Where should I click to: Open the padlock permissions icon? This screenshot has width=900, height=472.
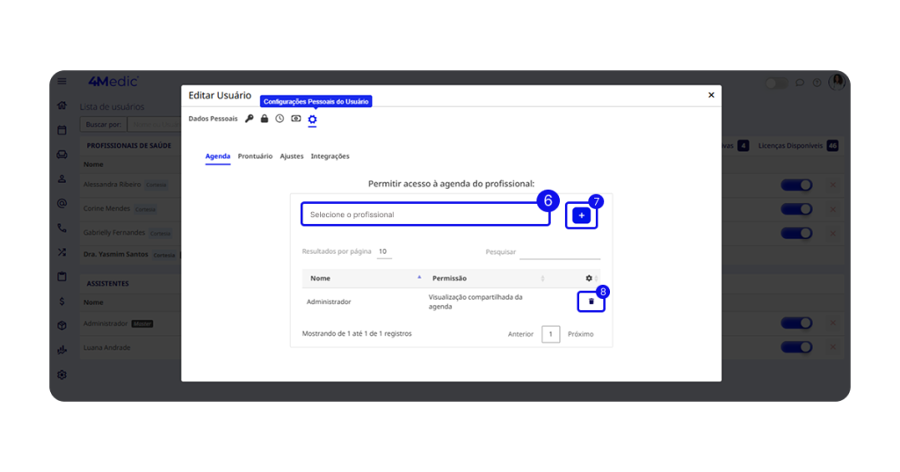[265, 119]
